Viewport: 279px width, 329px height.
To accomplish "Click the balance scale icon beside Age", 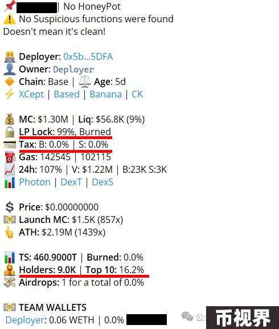I will [85, 82].
